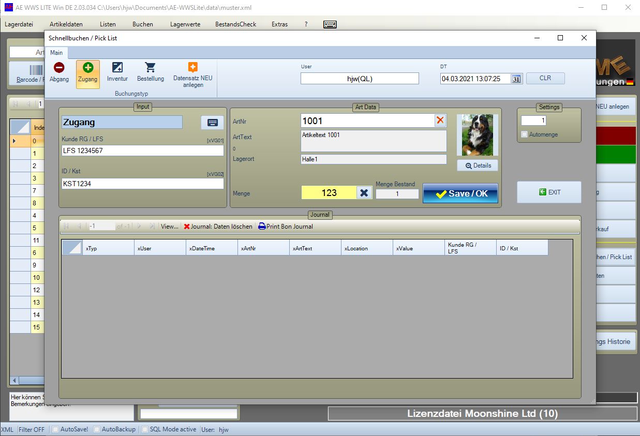Click the yellow Menge field
640x436 pixels.
[329, 192]
